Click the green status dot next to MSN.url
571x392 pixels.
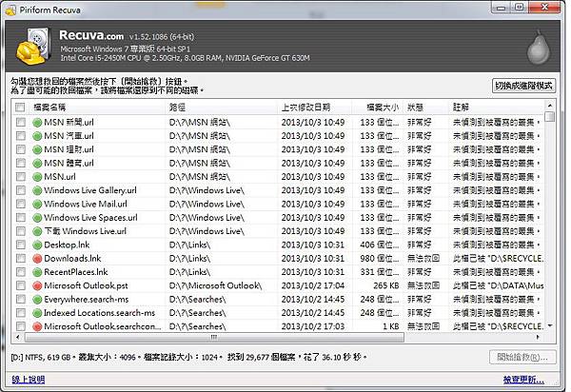(x=37, y=177)
